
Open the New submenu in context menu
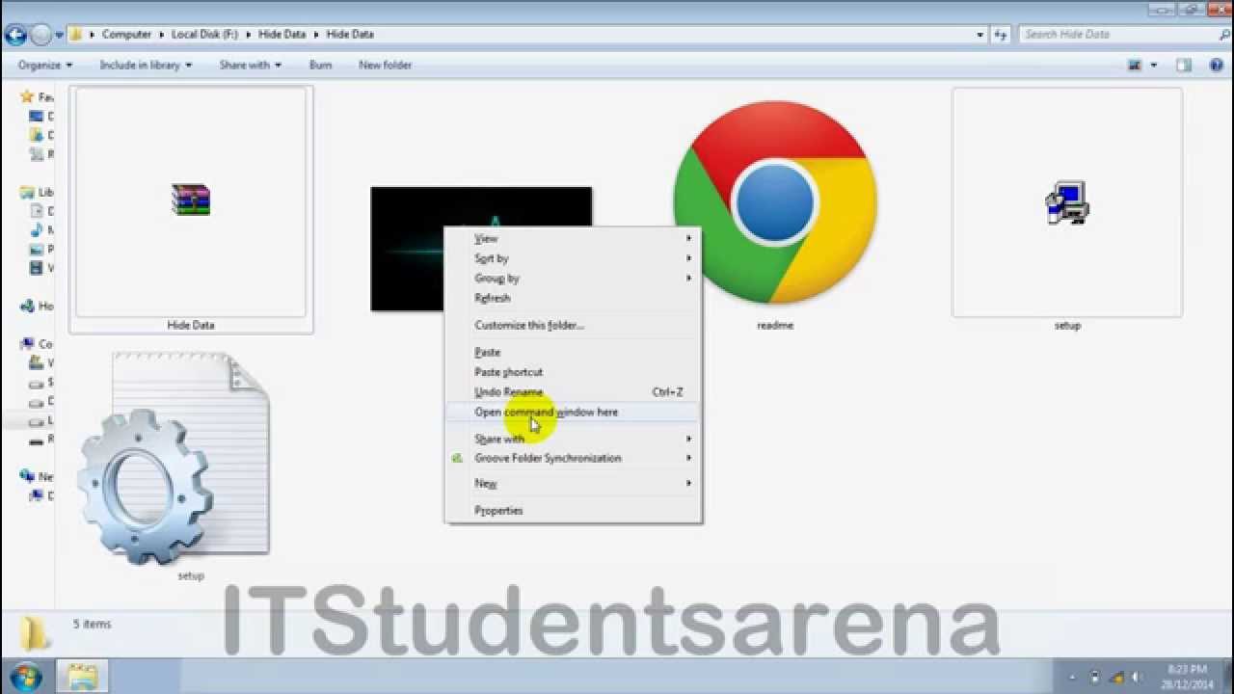coord(574,484)
